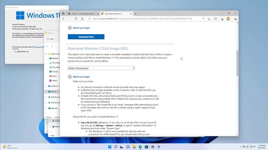This screenshot has height=150, width=268.
Task: Click Download Windows 11 Disk Image (ISO) heading
Action: (x=98, y=49)
